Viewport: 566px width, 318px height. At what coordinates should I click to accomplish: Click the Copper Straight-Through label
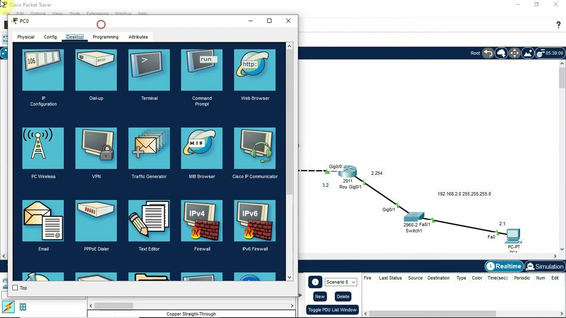tap(191, 314)
